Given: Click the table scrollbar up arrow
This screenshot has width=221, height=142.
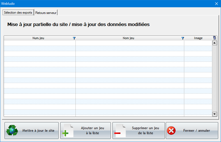Looking at the screenshot, I should 215,43.
